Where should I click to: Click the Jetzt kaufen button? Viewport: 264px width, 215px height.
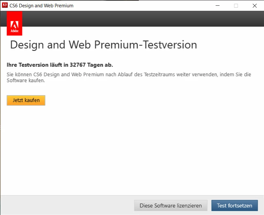click(x=26, y=101)
